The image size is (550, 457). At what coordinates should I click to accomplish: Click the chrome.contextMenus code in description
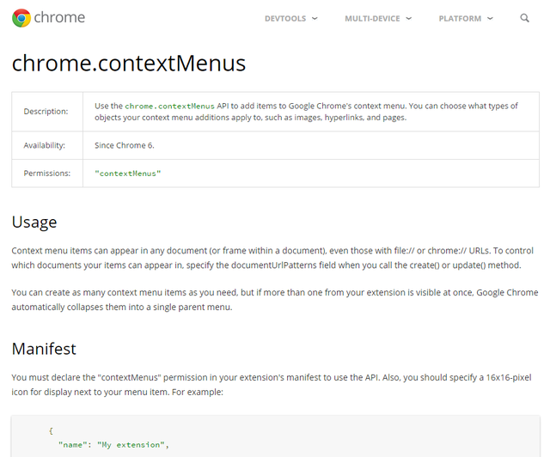point(169,107)
